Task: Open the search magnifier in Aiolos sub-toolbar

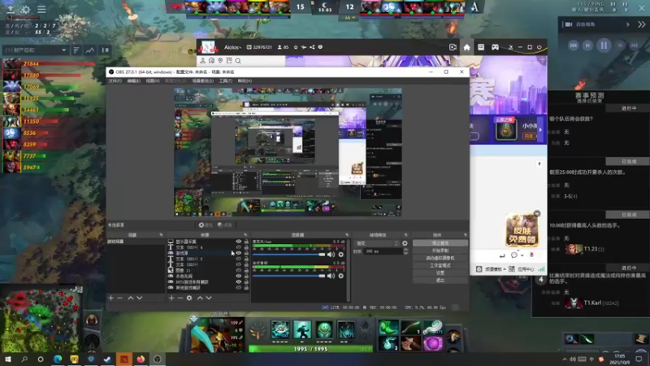Action: click(x=238, y=60)
